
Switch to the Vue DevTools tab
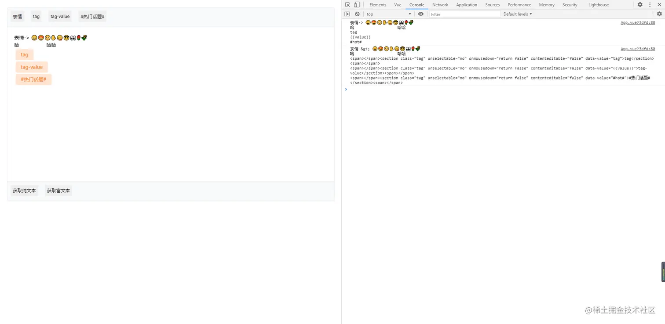point(397,4)
